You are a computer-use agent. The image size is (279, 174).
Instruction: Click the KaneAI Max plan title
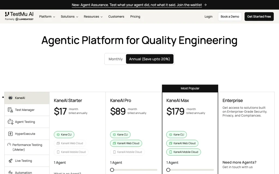tap(178, 101)
